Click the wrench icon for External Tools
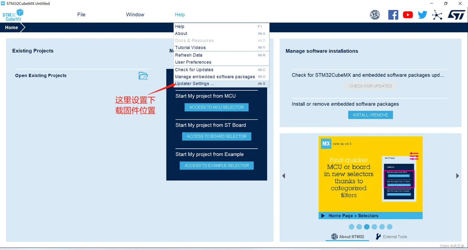The height and width of the screenshot is (250, 468). click(378, 237)
